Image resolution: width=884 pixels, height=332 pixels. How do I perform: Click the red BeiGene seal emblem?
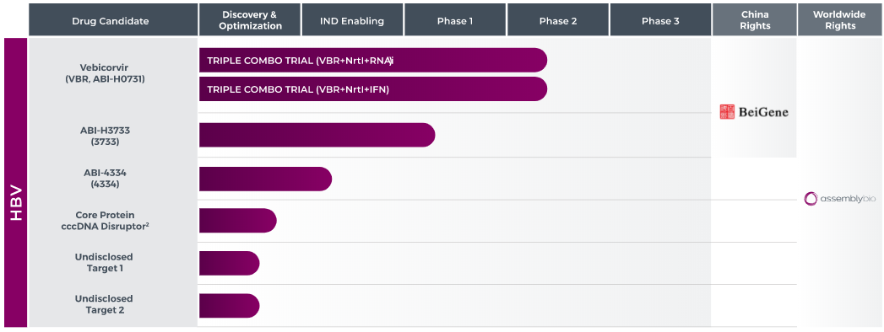pos(727,112)
